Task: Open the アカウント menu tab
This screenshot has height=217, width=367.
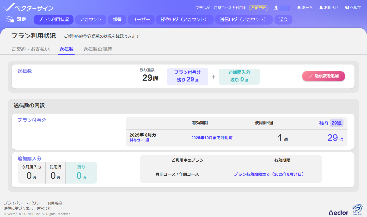Action: pos(91,20)
